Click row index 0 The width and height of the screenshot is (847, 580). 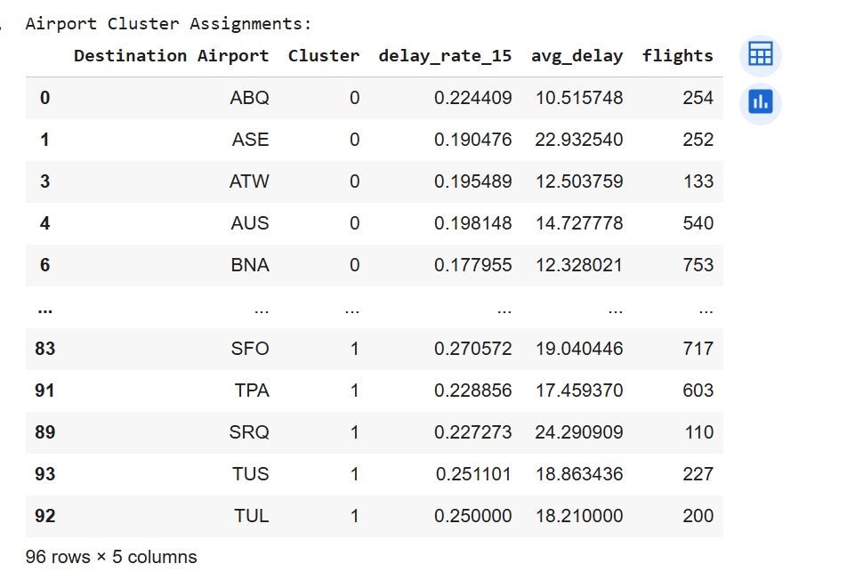(44, 98)
